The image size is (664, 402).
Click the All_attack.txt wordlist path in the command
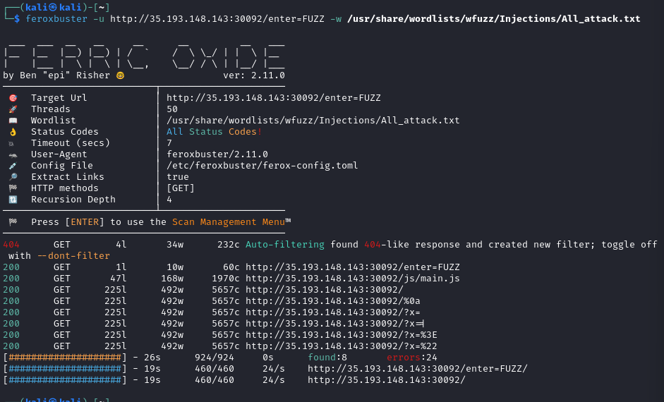click(494, 18)
